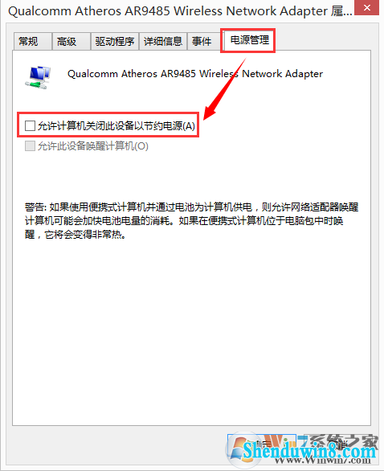Enable 允许计算机关闭此设备以节约电源 checkbox
The height and width of the screenshot is (471, 384).
click(30, 126)
